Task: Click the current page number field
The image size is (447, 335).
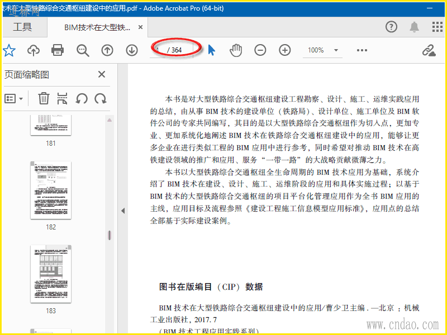Action: click(158, 50)
